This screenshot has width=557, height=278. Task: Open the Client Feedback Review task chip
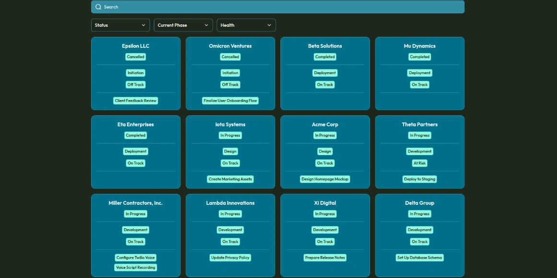(x=136, y=100)
